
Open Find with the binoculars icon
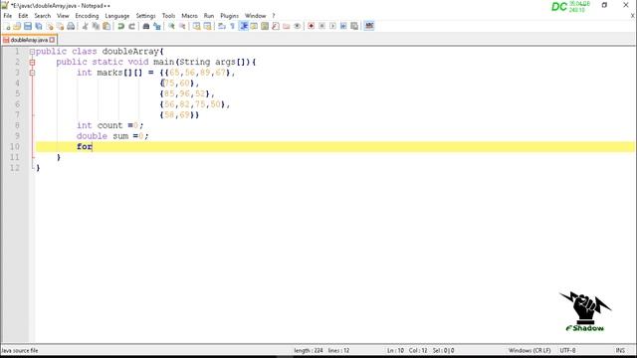coord(146,26)
